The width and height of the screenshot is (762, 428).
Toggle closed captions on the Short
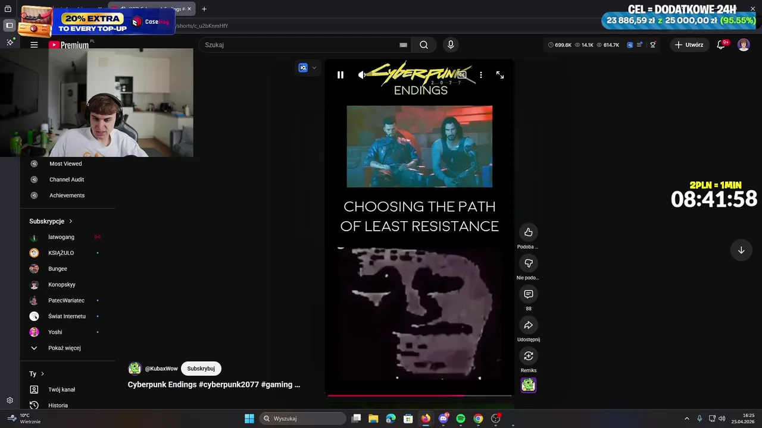coord(461,75)
